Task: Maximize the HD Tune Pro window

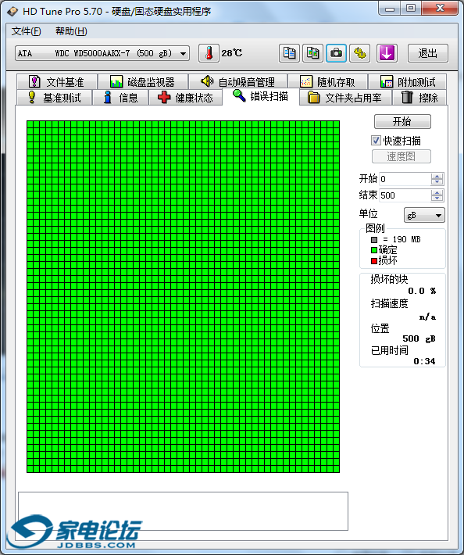Action: (x=411, y=8)
